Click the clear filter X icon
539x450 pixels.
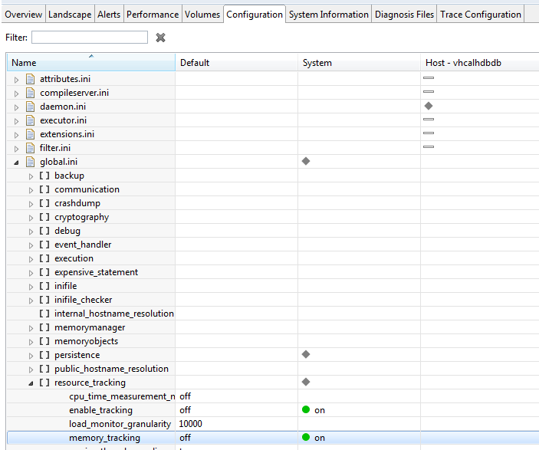coord(160,38)
